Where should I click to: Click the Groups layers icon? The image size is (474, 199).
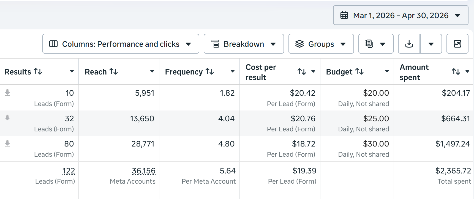click(299, 44)
